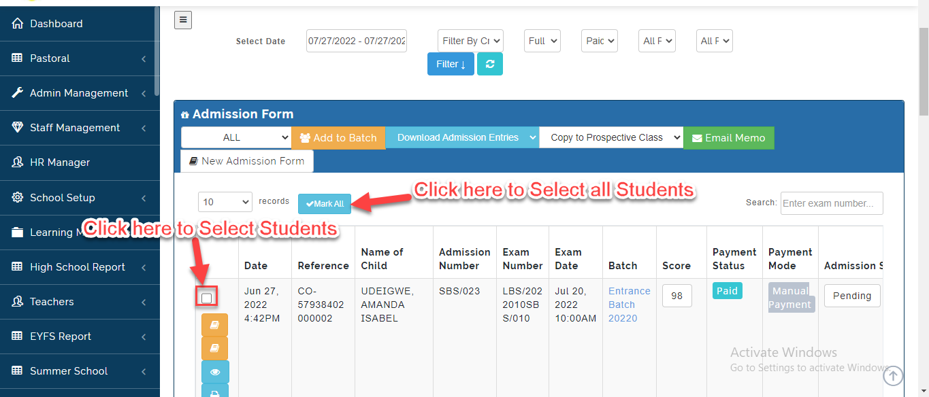This screenshot has height=397, width=929.
Task: Open Download Admission Entries dropdown
Action: 462,137
